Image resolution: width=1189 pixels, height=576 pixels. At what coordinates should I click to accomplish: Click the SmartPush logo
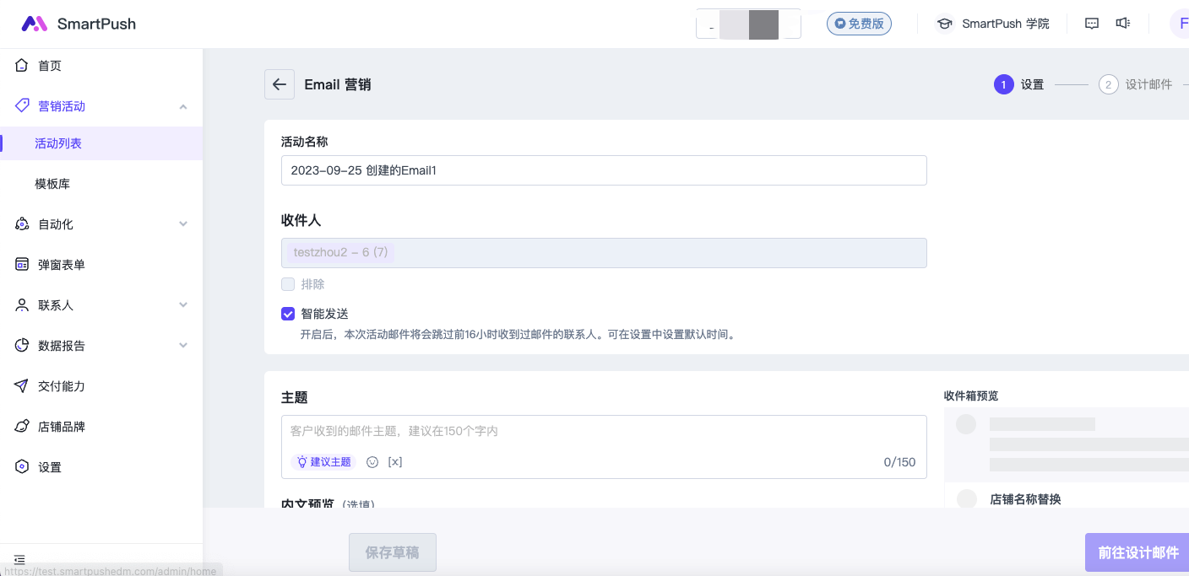tap(79, 24)
